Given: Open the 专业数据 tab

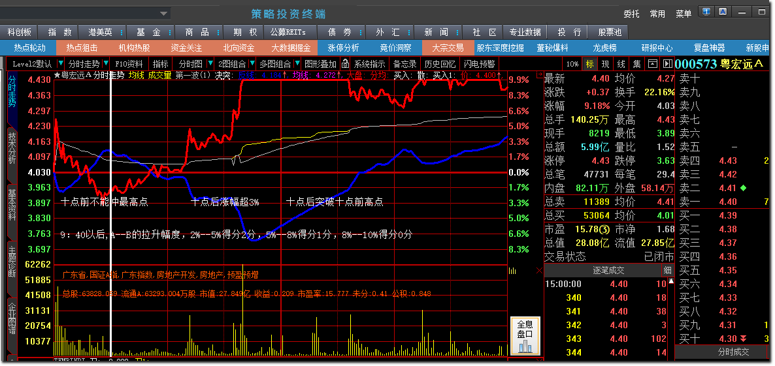Looking at the screenshot, I should (525, 32).
